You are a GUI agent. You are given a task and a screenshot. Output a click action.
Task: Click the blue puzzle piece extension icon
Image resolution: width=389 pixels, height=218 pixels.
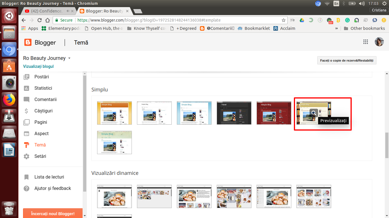tap(375, 20)
